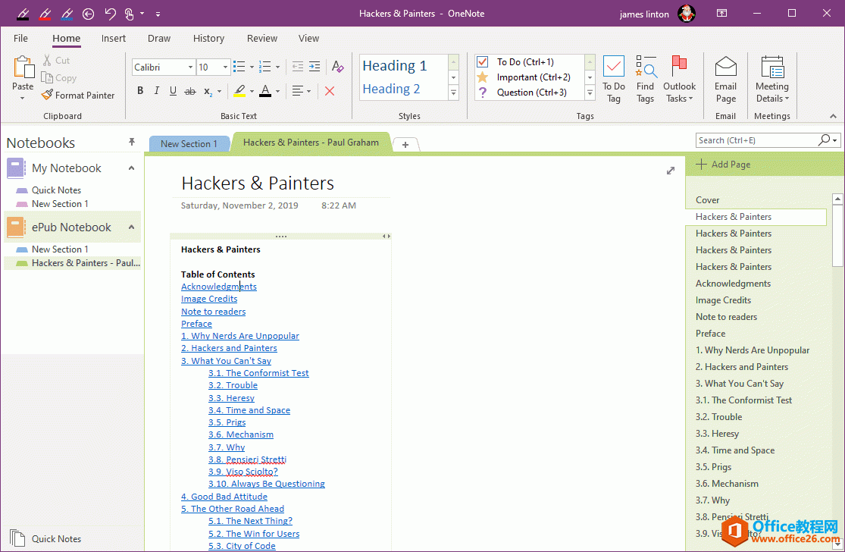Toggle bold formatting
The height and width of the screenshot is (552, 845).
[x=140, y=90]
